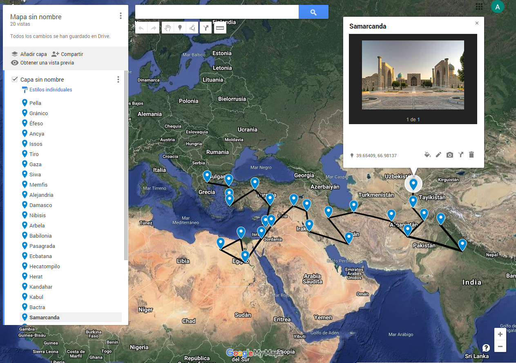Click the Samarcanda Registan photo thumbnail

click(413, 75)
